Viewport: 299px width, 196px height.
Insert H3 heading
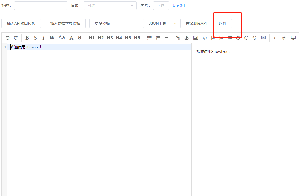(110, 38)
